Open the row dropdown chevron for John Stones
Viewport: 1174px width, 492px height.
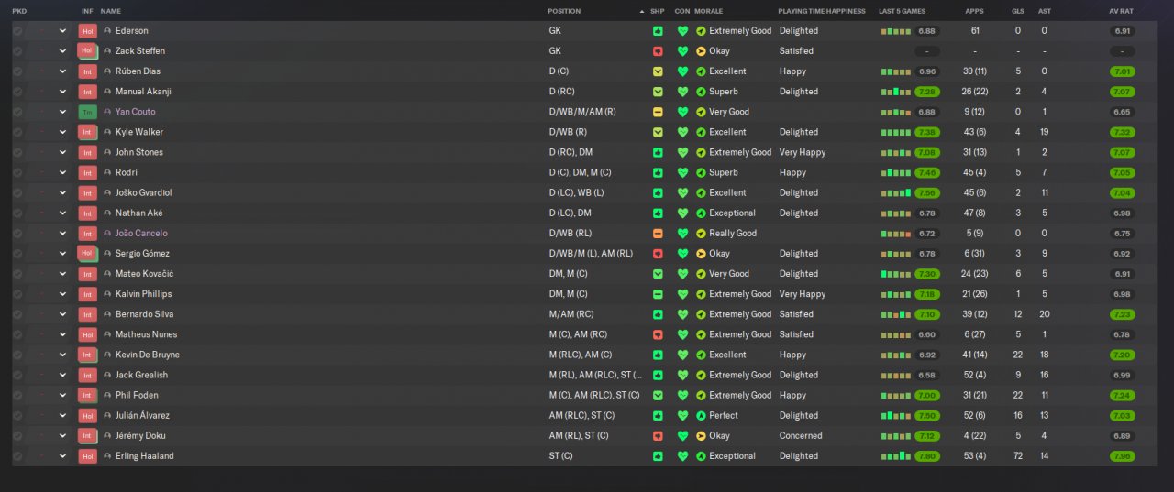[62, 152]
